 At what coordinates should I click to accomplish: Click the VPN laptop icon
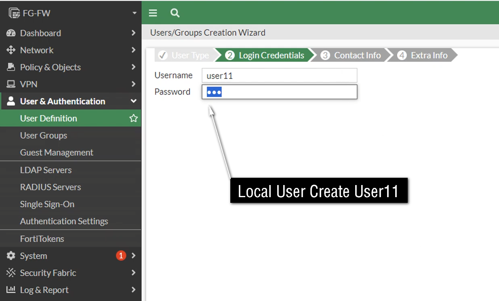point(11,84)
